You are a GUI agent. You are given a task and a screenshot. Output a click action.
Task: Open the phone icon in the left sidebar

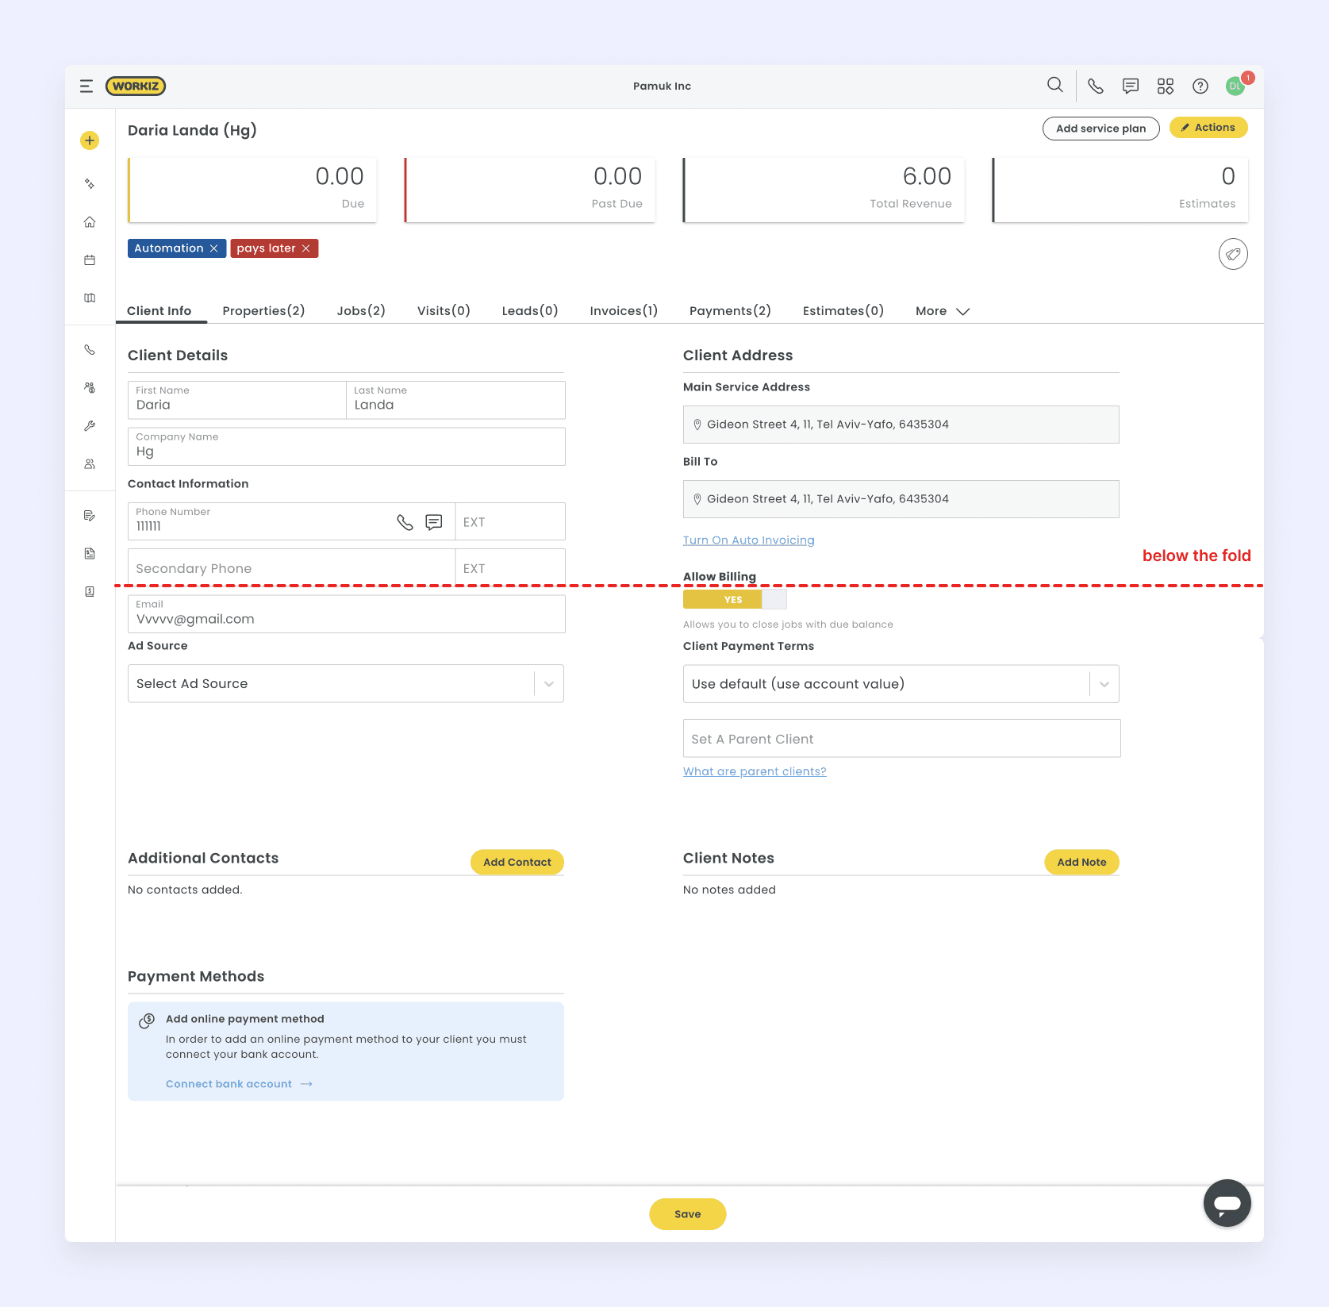pos(90,350)
